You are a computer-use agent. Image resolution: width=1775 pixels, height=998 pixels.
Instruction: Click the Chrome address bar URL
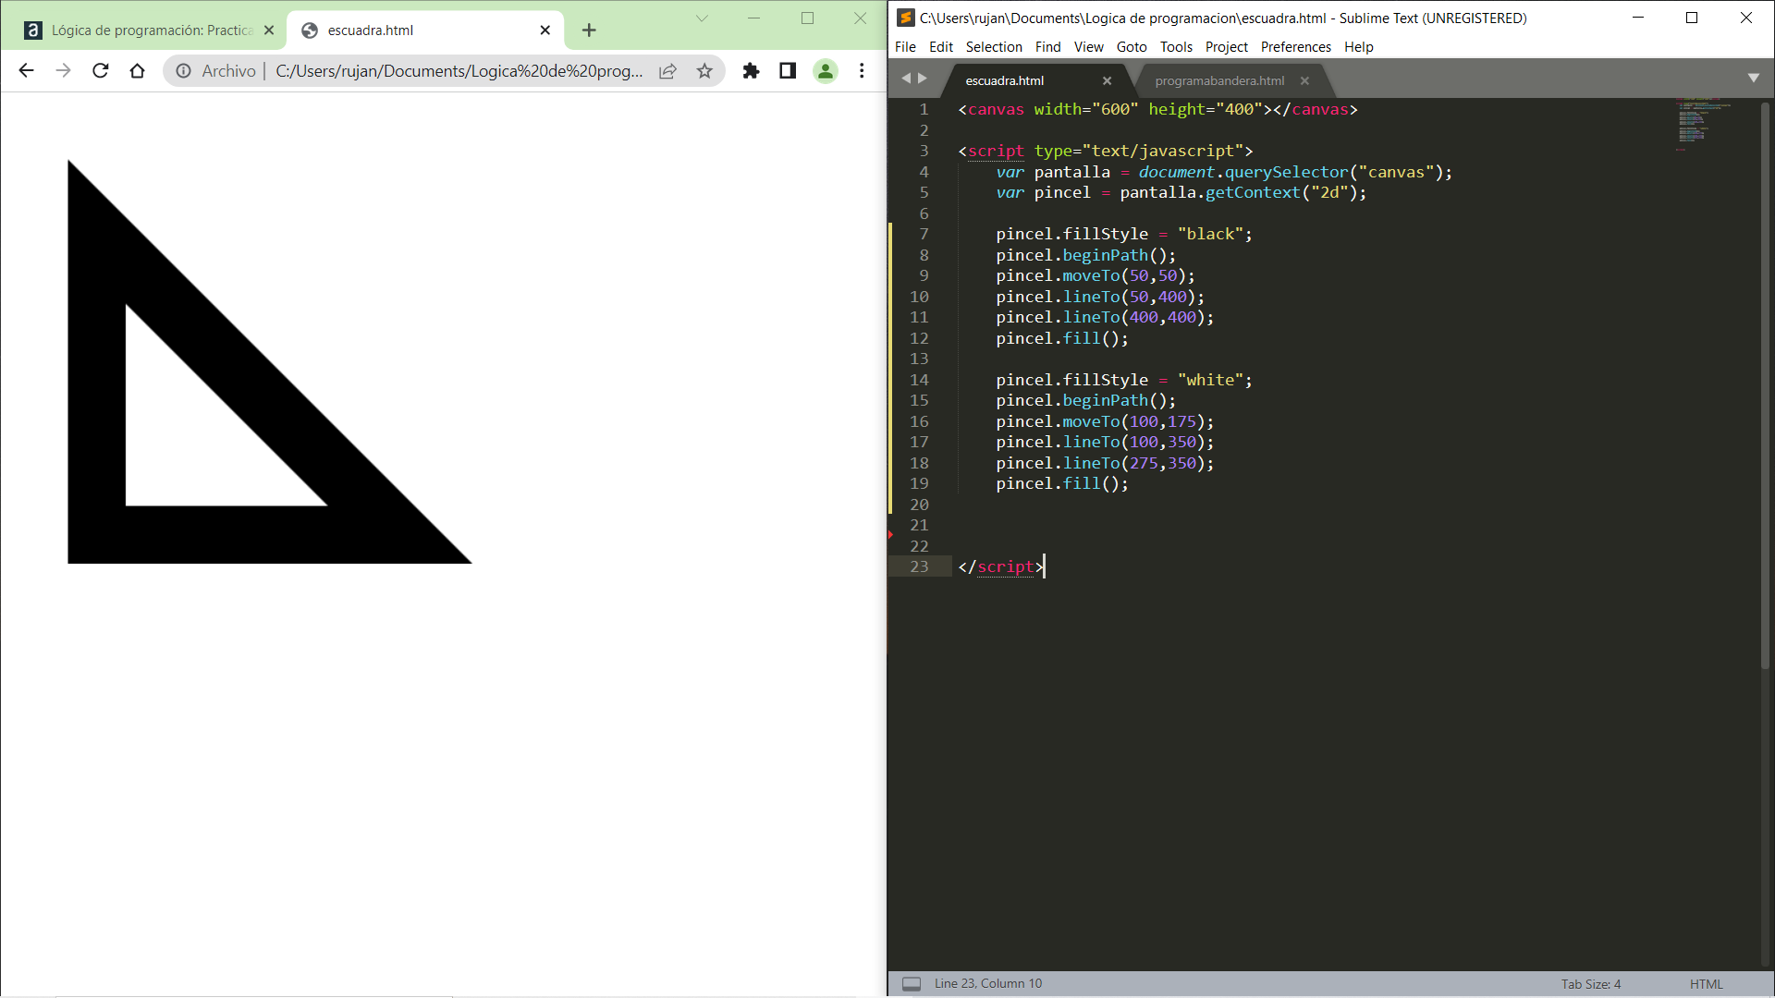(459, 71)
